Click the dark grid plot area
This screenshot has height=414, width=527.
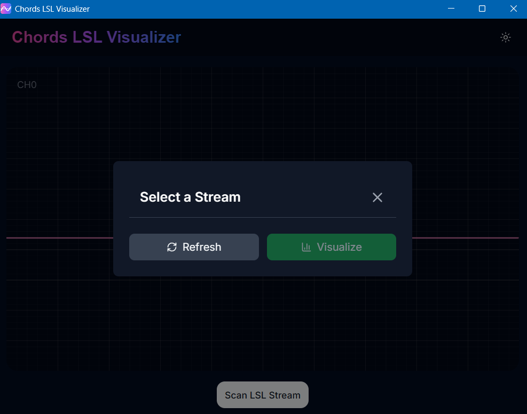point(80,320)
